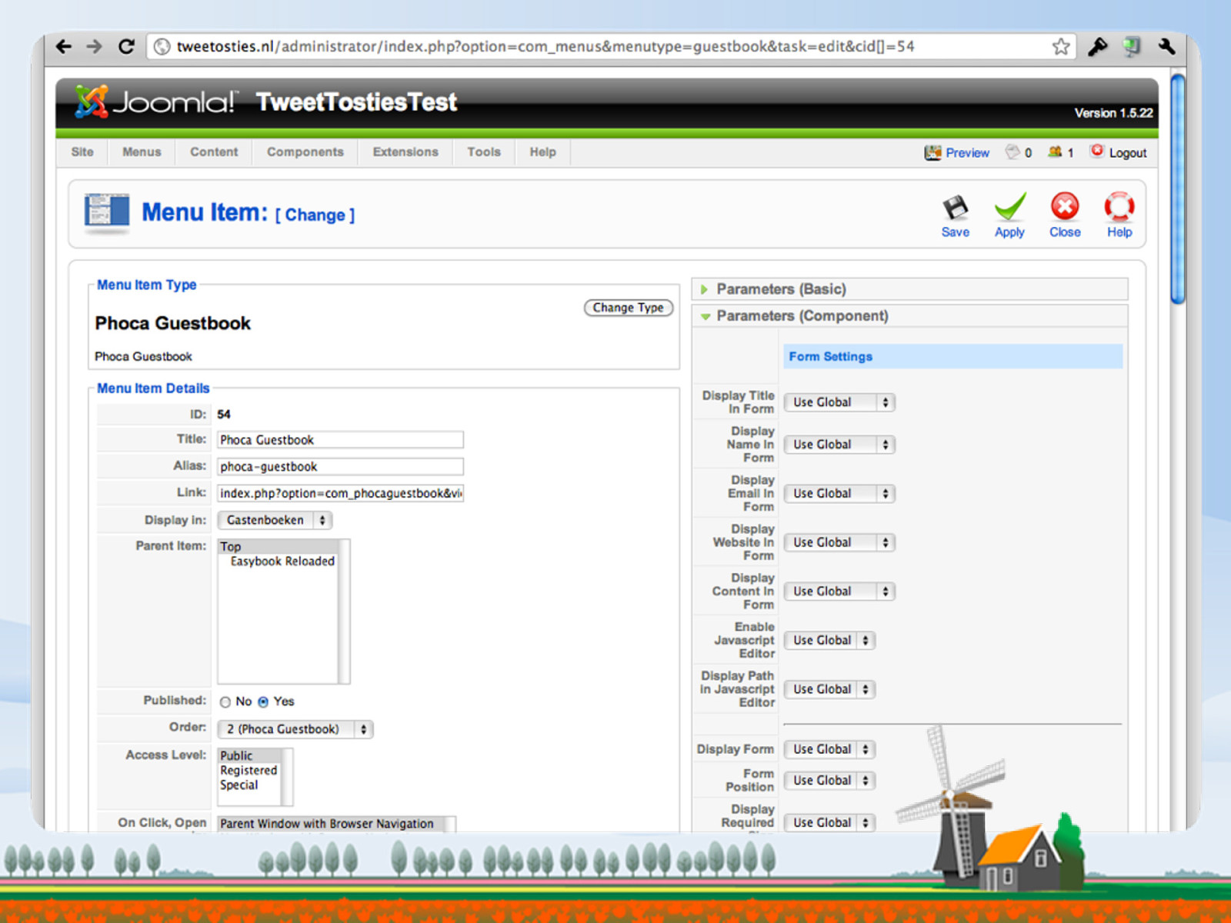Open the Help lifebuoy icon
Image resolution: width=1231 pixels, height=923 pixels.
(x=1119, y=206)
